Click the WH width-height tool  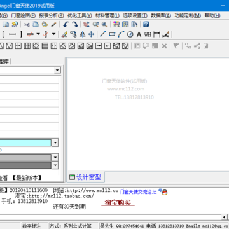(148, 34)
